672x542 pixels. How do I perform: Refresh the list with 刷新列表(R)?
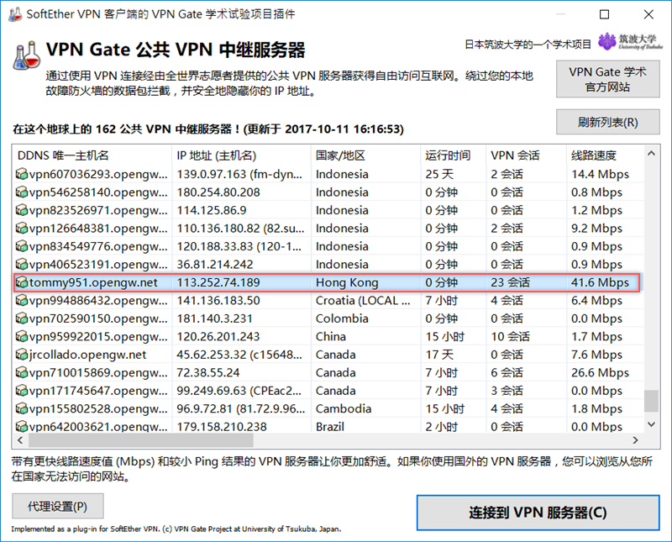click(607, 122)
